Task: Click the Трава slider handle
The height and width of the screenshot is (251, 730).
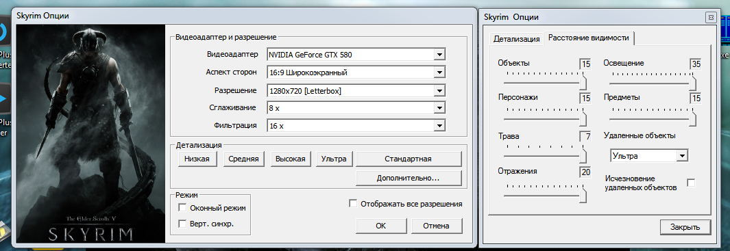Action: pyautogui.click(x=583, y=155)
